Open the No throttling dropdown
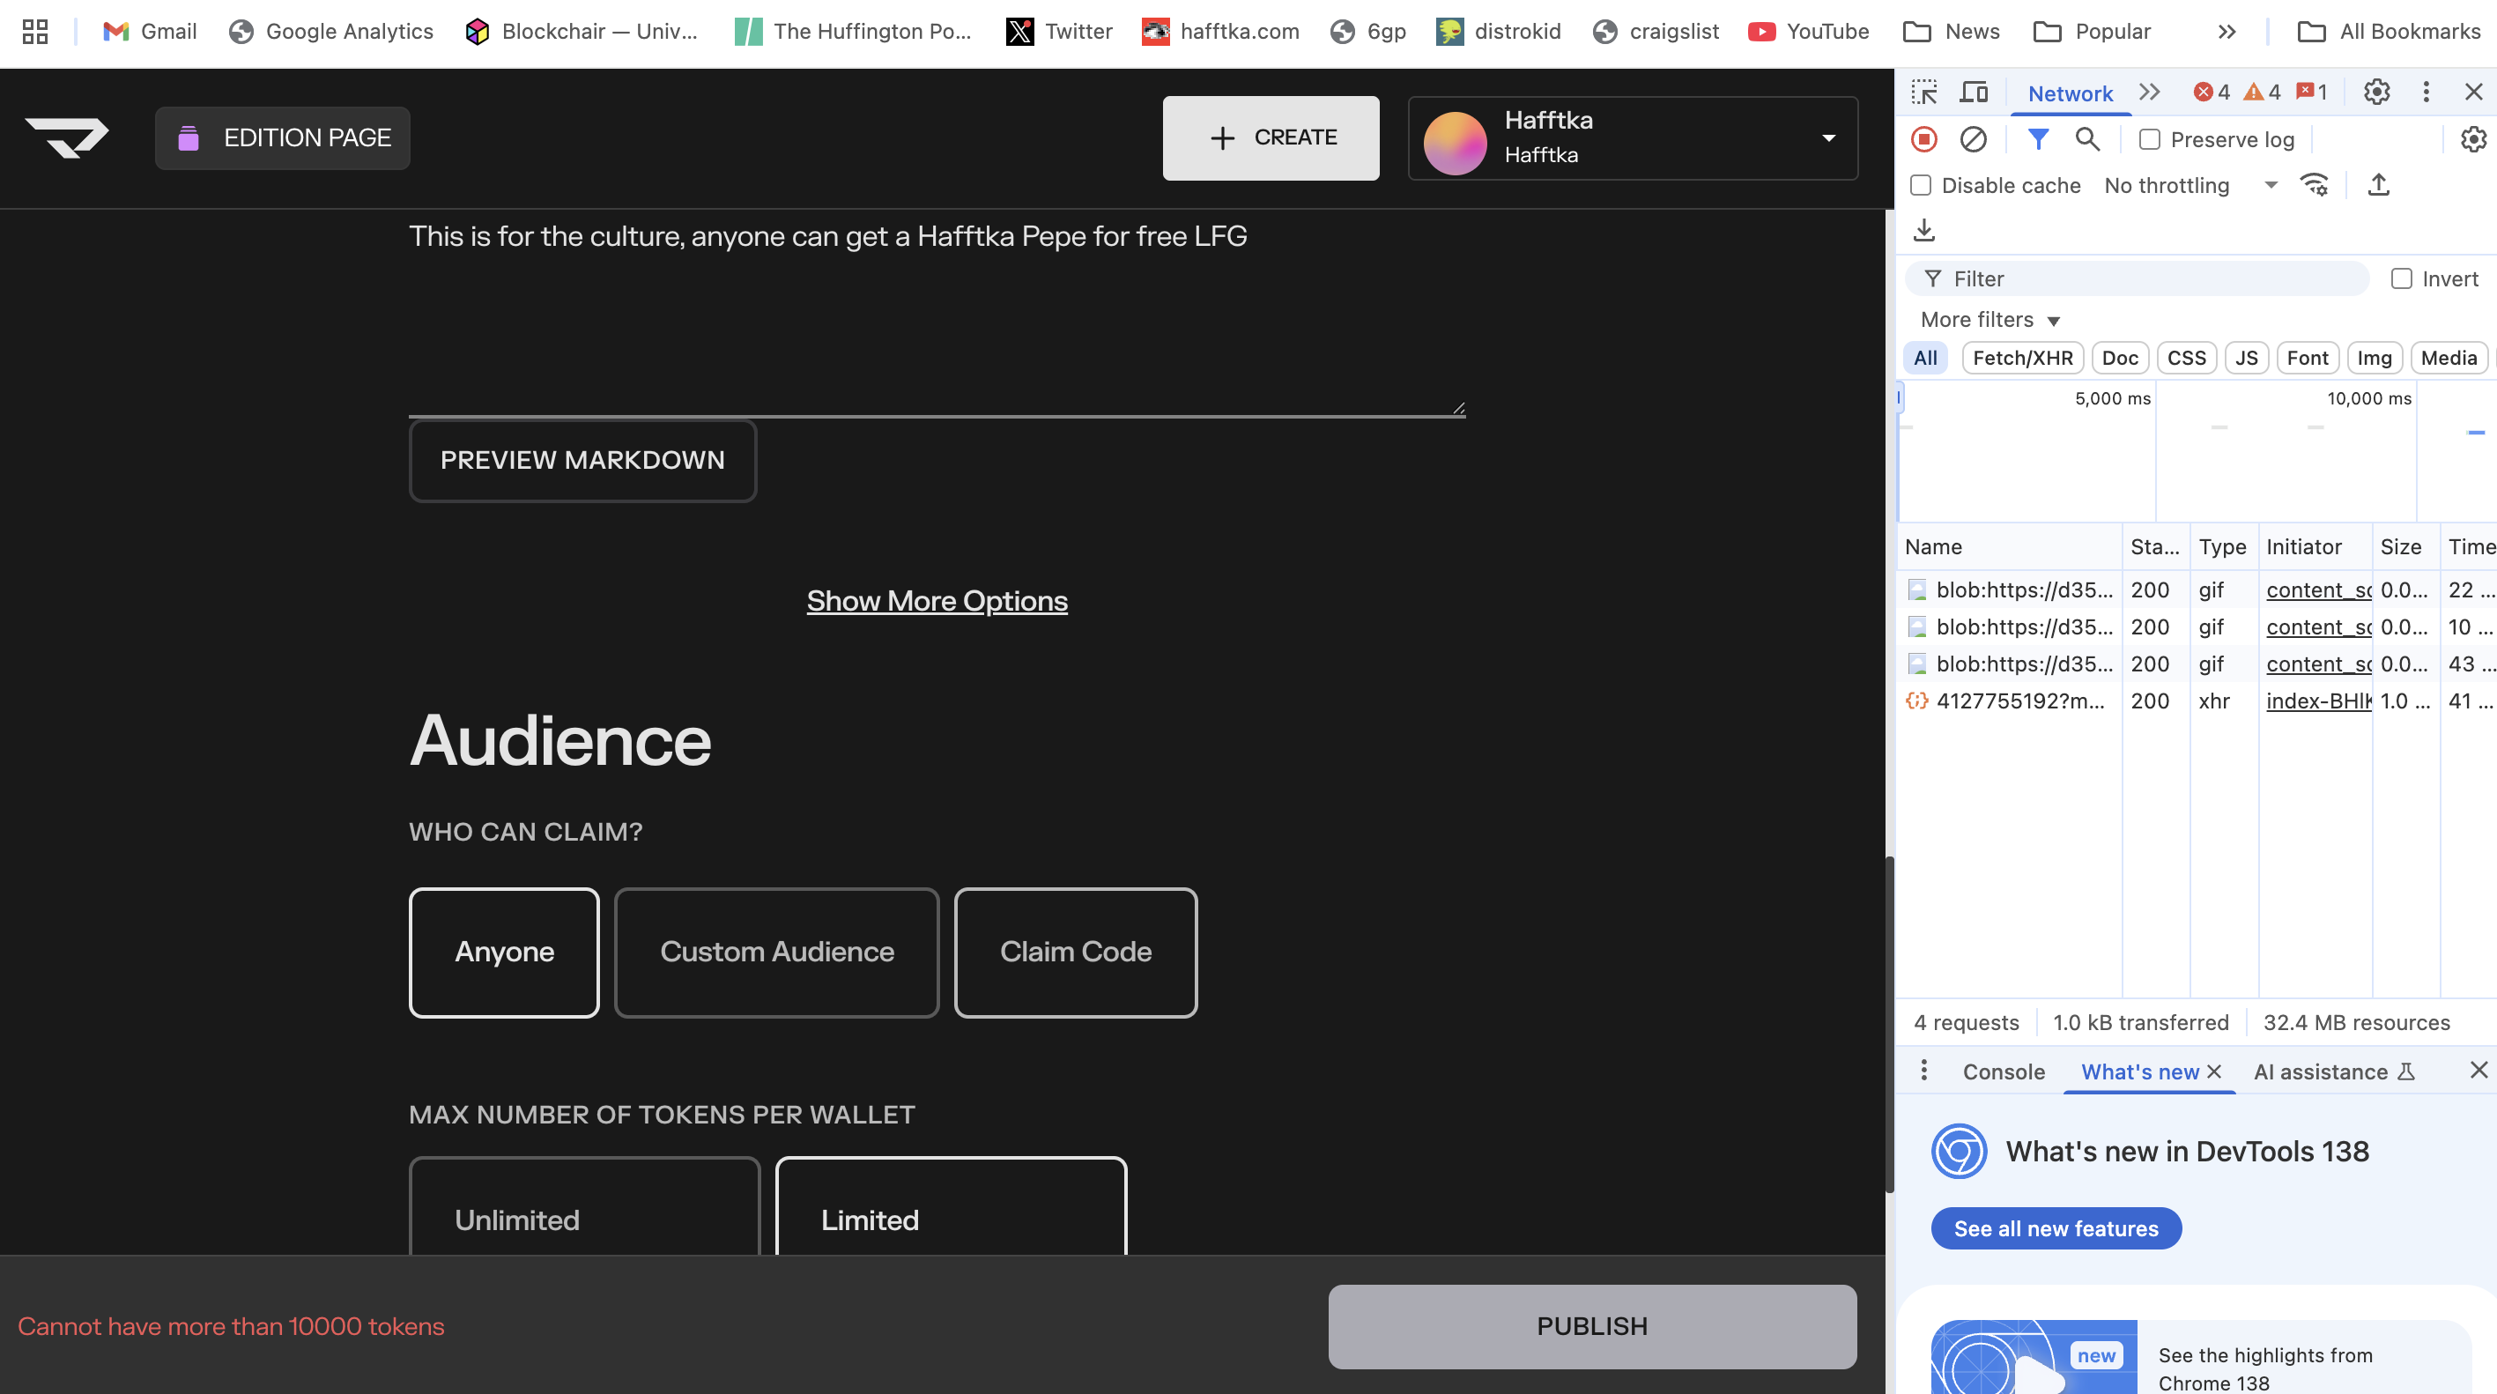The image size is (2497, 1394). pyautogui.click(x=2189, y=185)
